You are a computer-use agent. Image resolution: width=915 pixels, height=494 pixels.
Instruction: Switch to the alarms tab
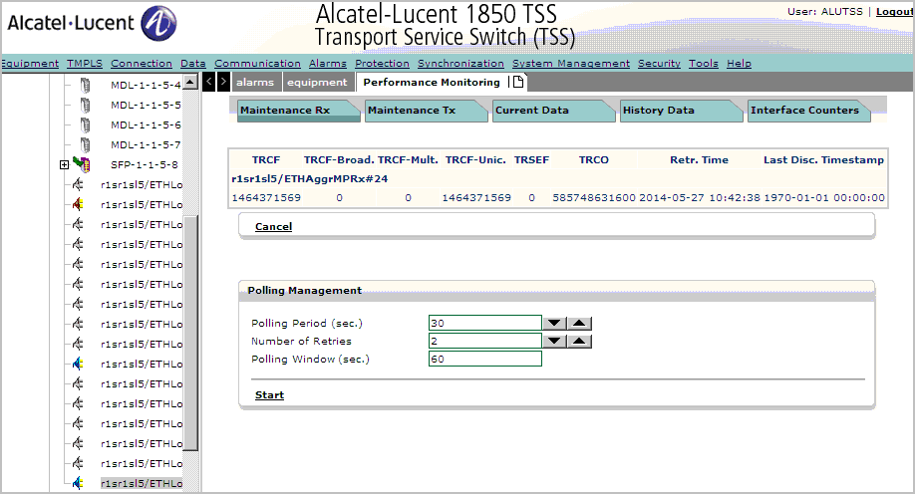(255, 83)
